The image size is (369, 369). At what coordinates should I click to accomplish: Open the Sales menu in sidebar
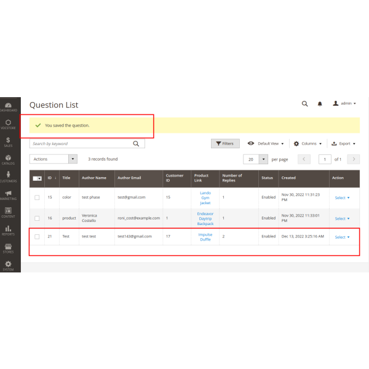point(8,141)
